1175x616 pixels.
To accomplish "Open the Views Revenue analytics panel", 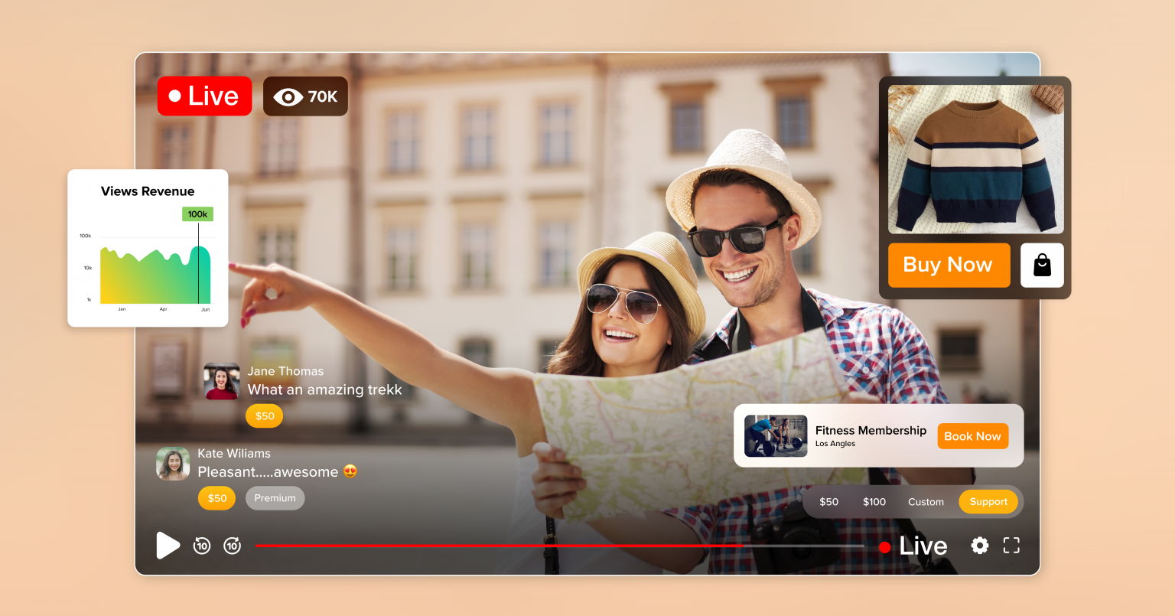I will [x=147, y=247].
